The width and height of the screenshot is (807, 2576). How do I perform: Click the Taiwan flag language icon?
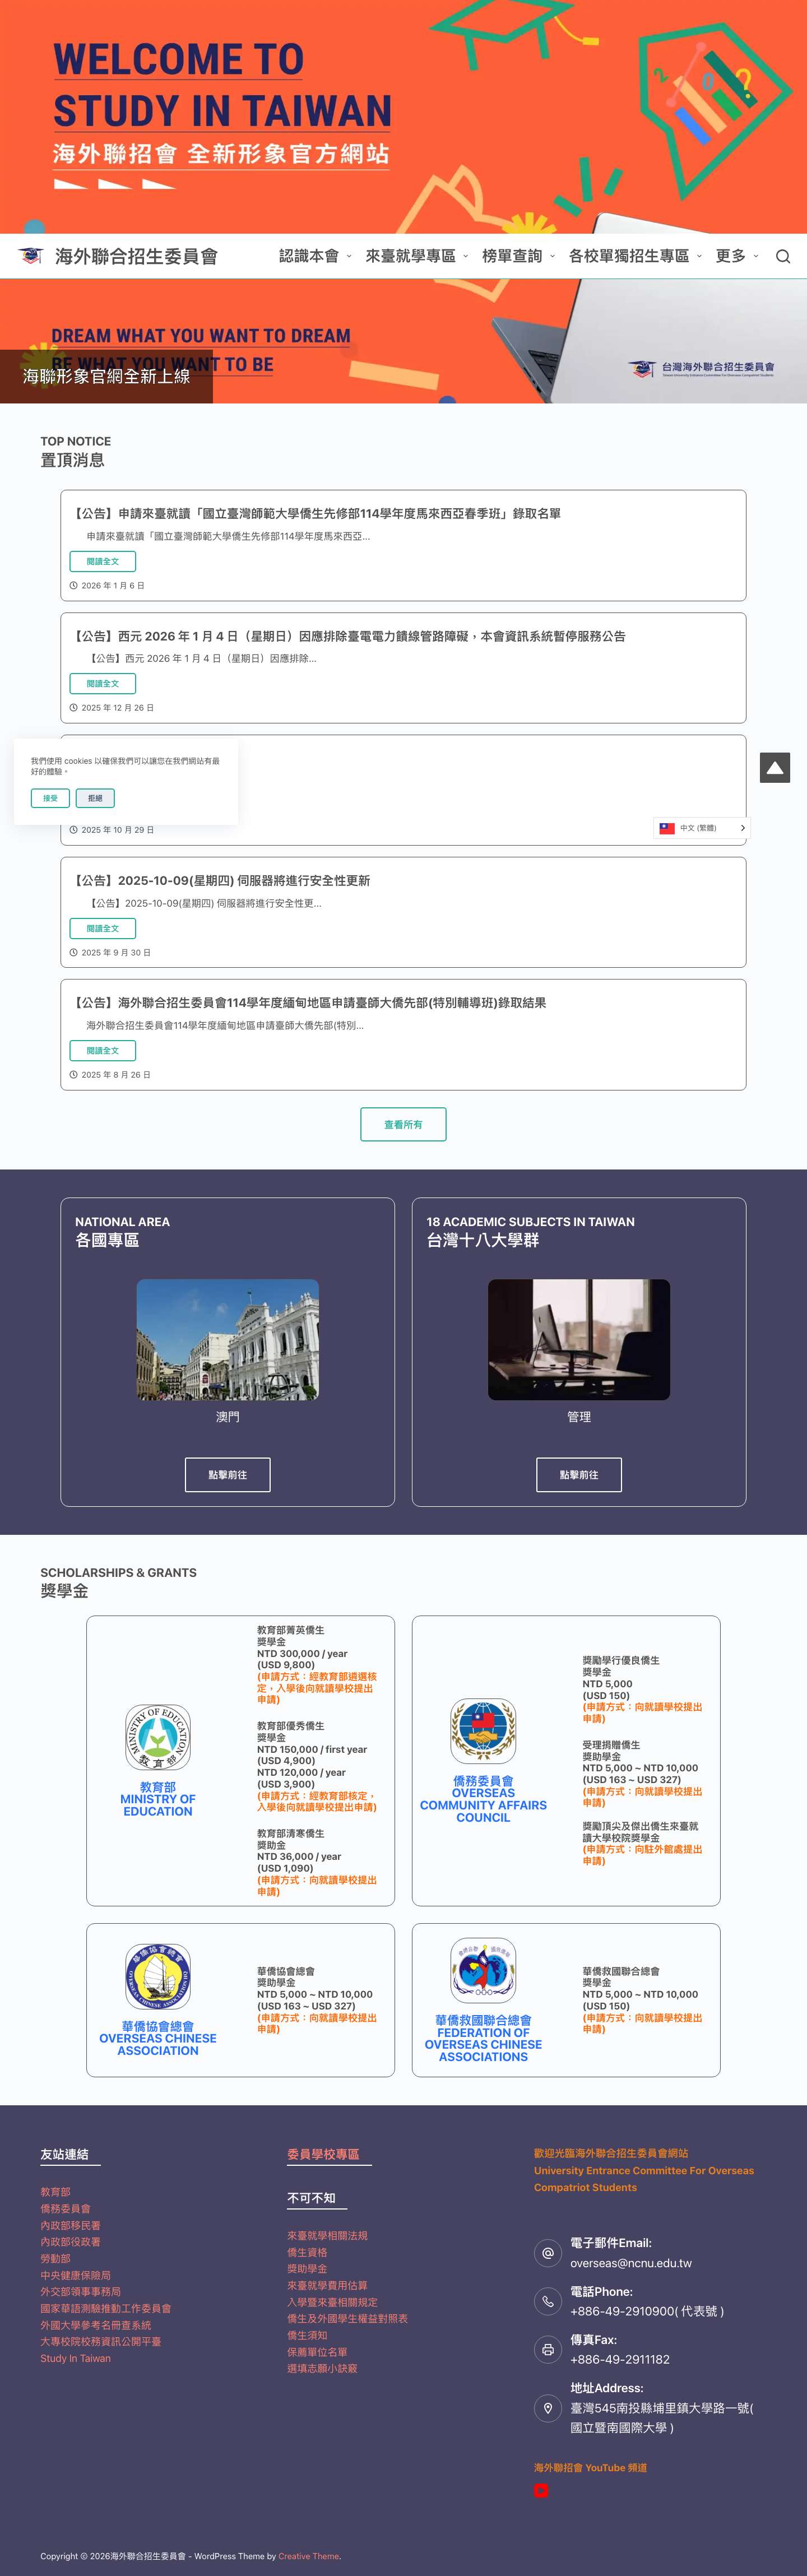(x=667, y=828)
